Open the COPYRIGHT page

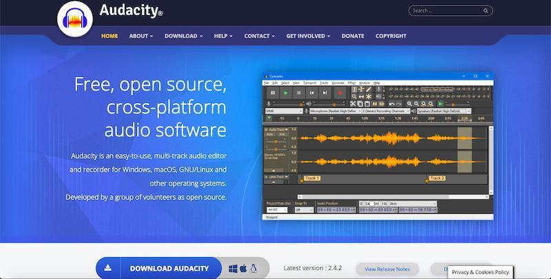pyautogui.click(x=391, y=36)
